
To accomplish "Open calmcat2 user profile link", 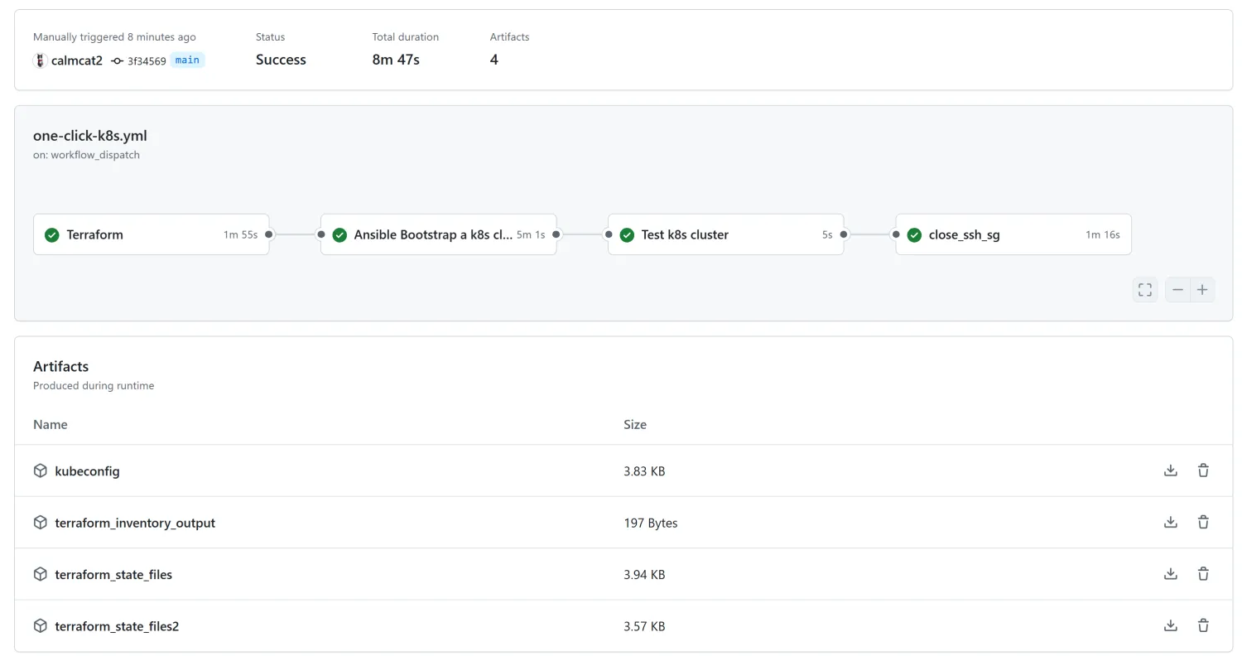I will (x=77, y=60).
